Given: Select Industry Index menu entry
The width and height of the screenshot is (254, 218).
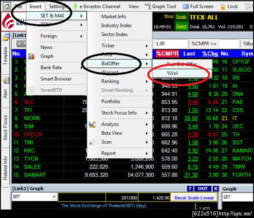Looking at the screenshot, I should click(116, 25).
